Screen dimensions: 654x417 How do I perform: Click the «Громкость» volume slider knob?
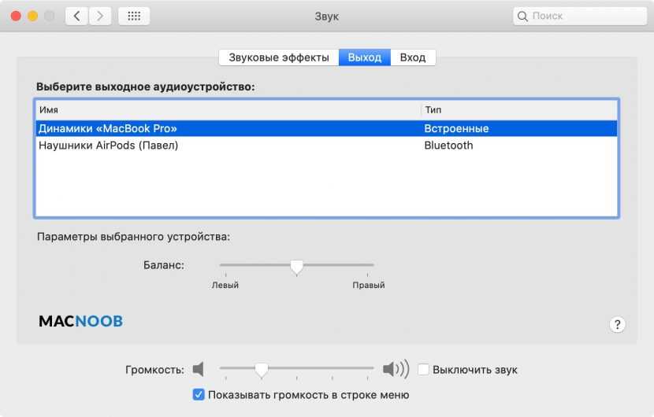point(262,369)
